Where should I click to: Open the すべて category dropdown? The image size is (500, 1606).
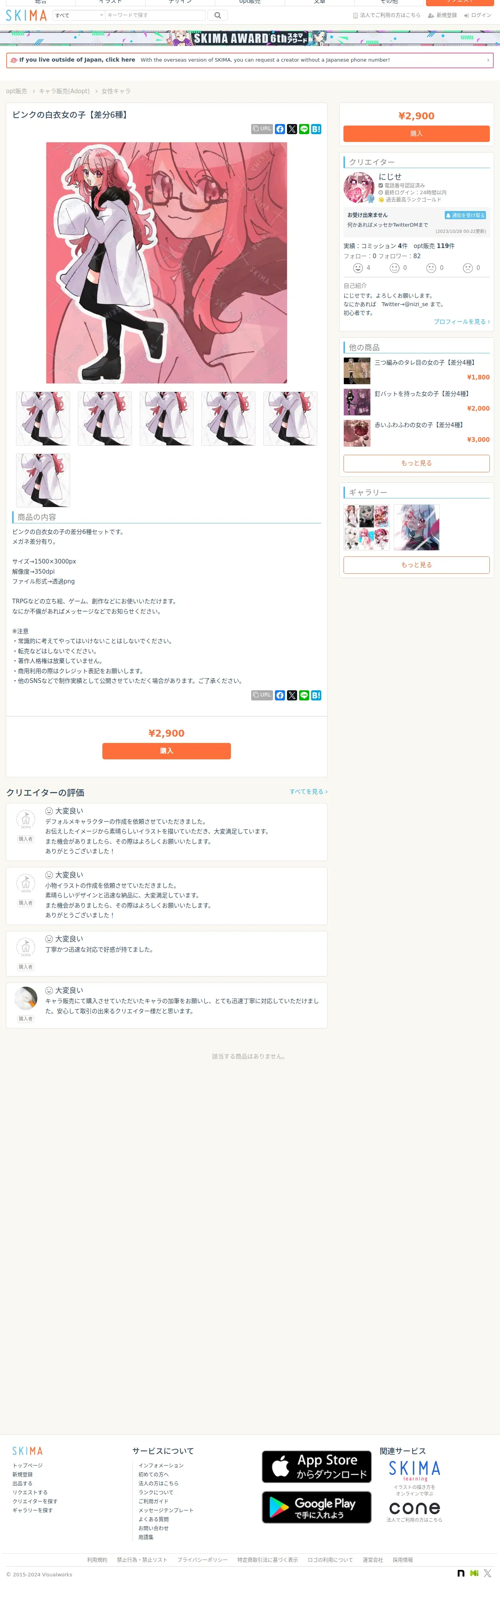tap(78, 15)
